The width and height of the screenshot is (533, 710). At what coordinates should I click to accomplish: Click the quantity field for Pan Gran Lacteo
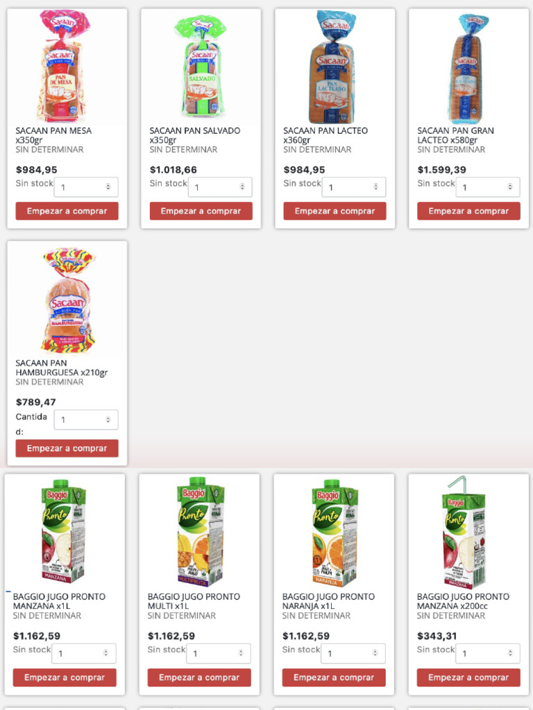tap(488, 187)
